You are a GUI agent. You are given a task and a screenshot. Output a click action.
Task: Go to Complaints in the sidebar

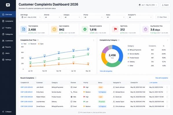pyautogui.click(x=8, y=21)
